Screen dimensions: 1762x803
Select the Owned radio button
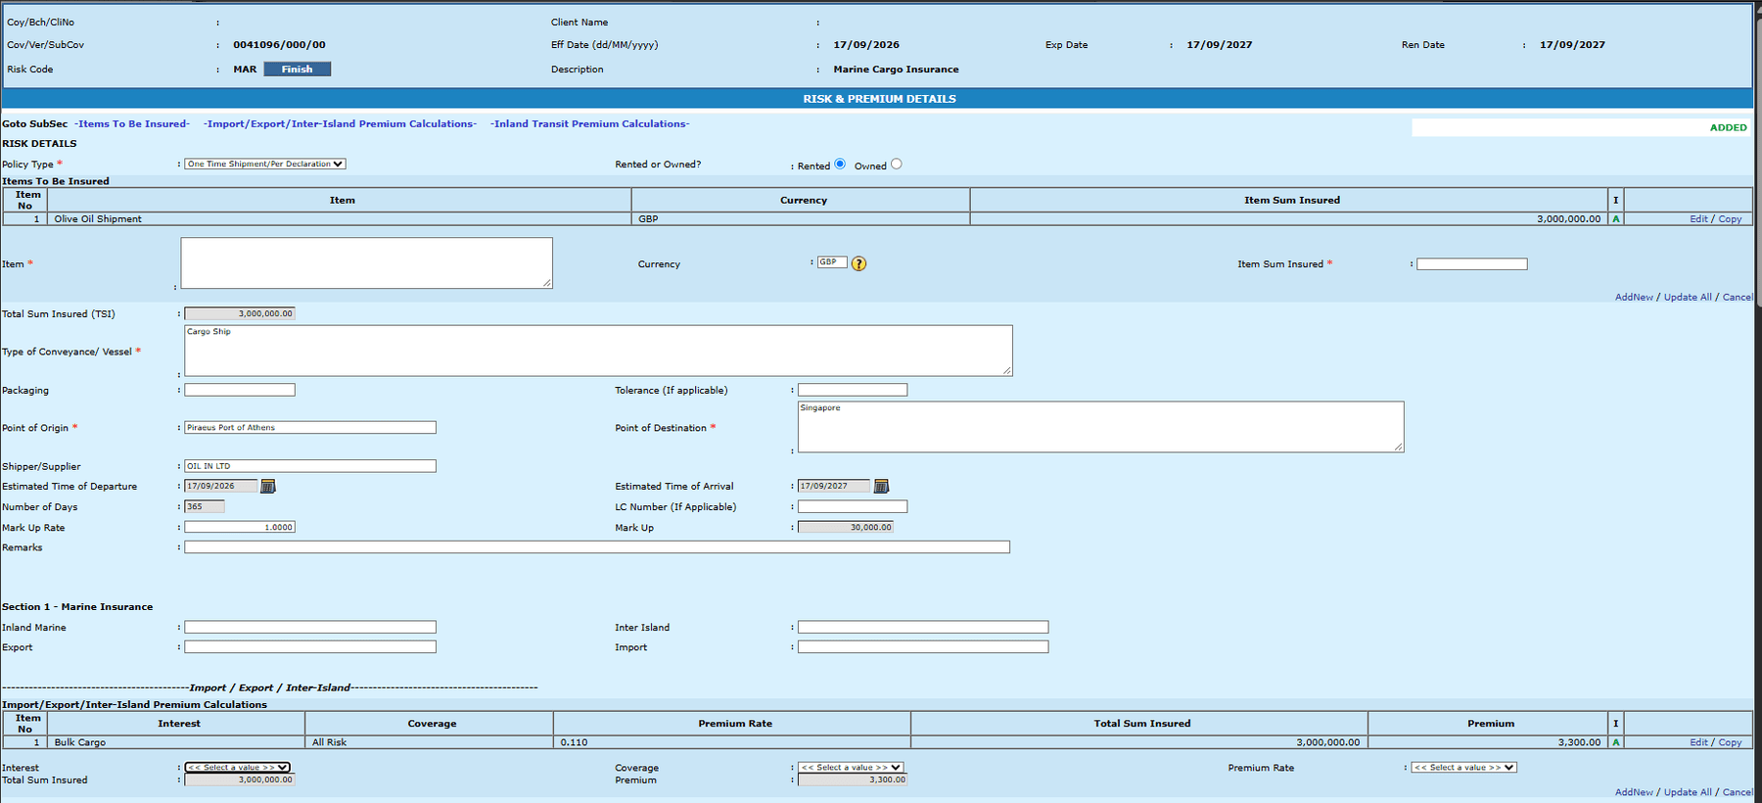pos(897,165)
